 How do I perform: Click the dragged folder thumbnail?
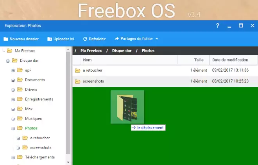pyautogui.click(x=127, y=107)
